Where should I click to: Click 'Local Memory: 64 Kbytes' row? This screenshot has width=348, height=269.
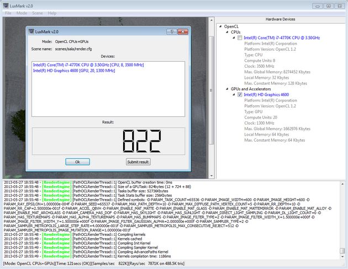coord(267,134)
